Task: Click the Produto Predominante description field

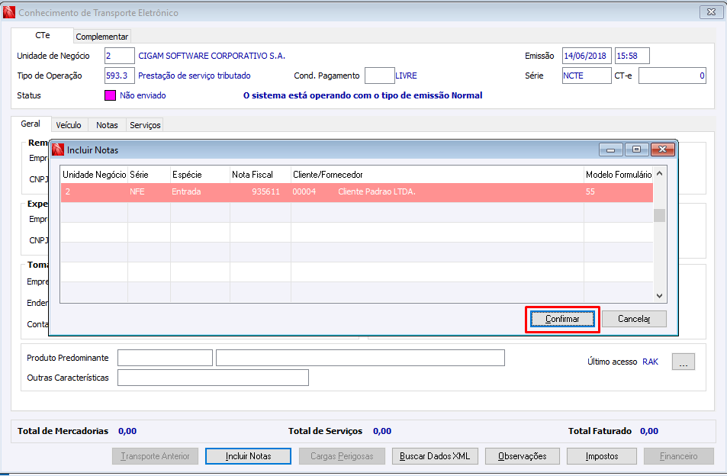Action: (x=360, y=358)
